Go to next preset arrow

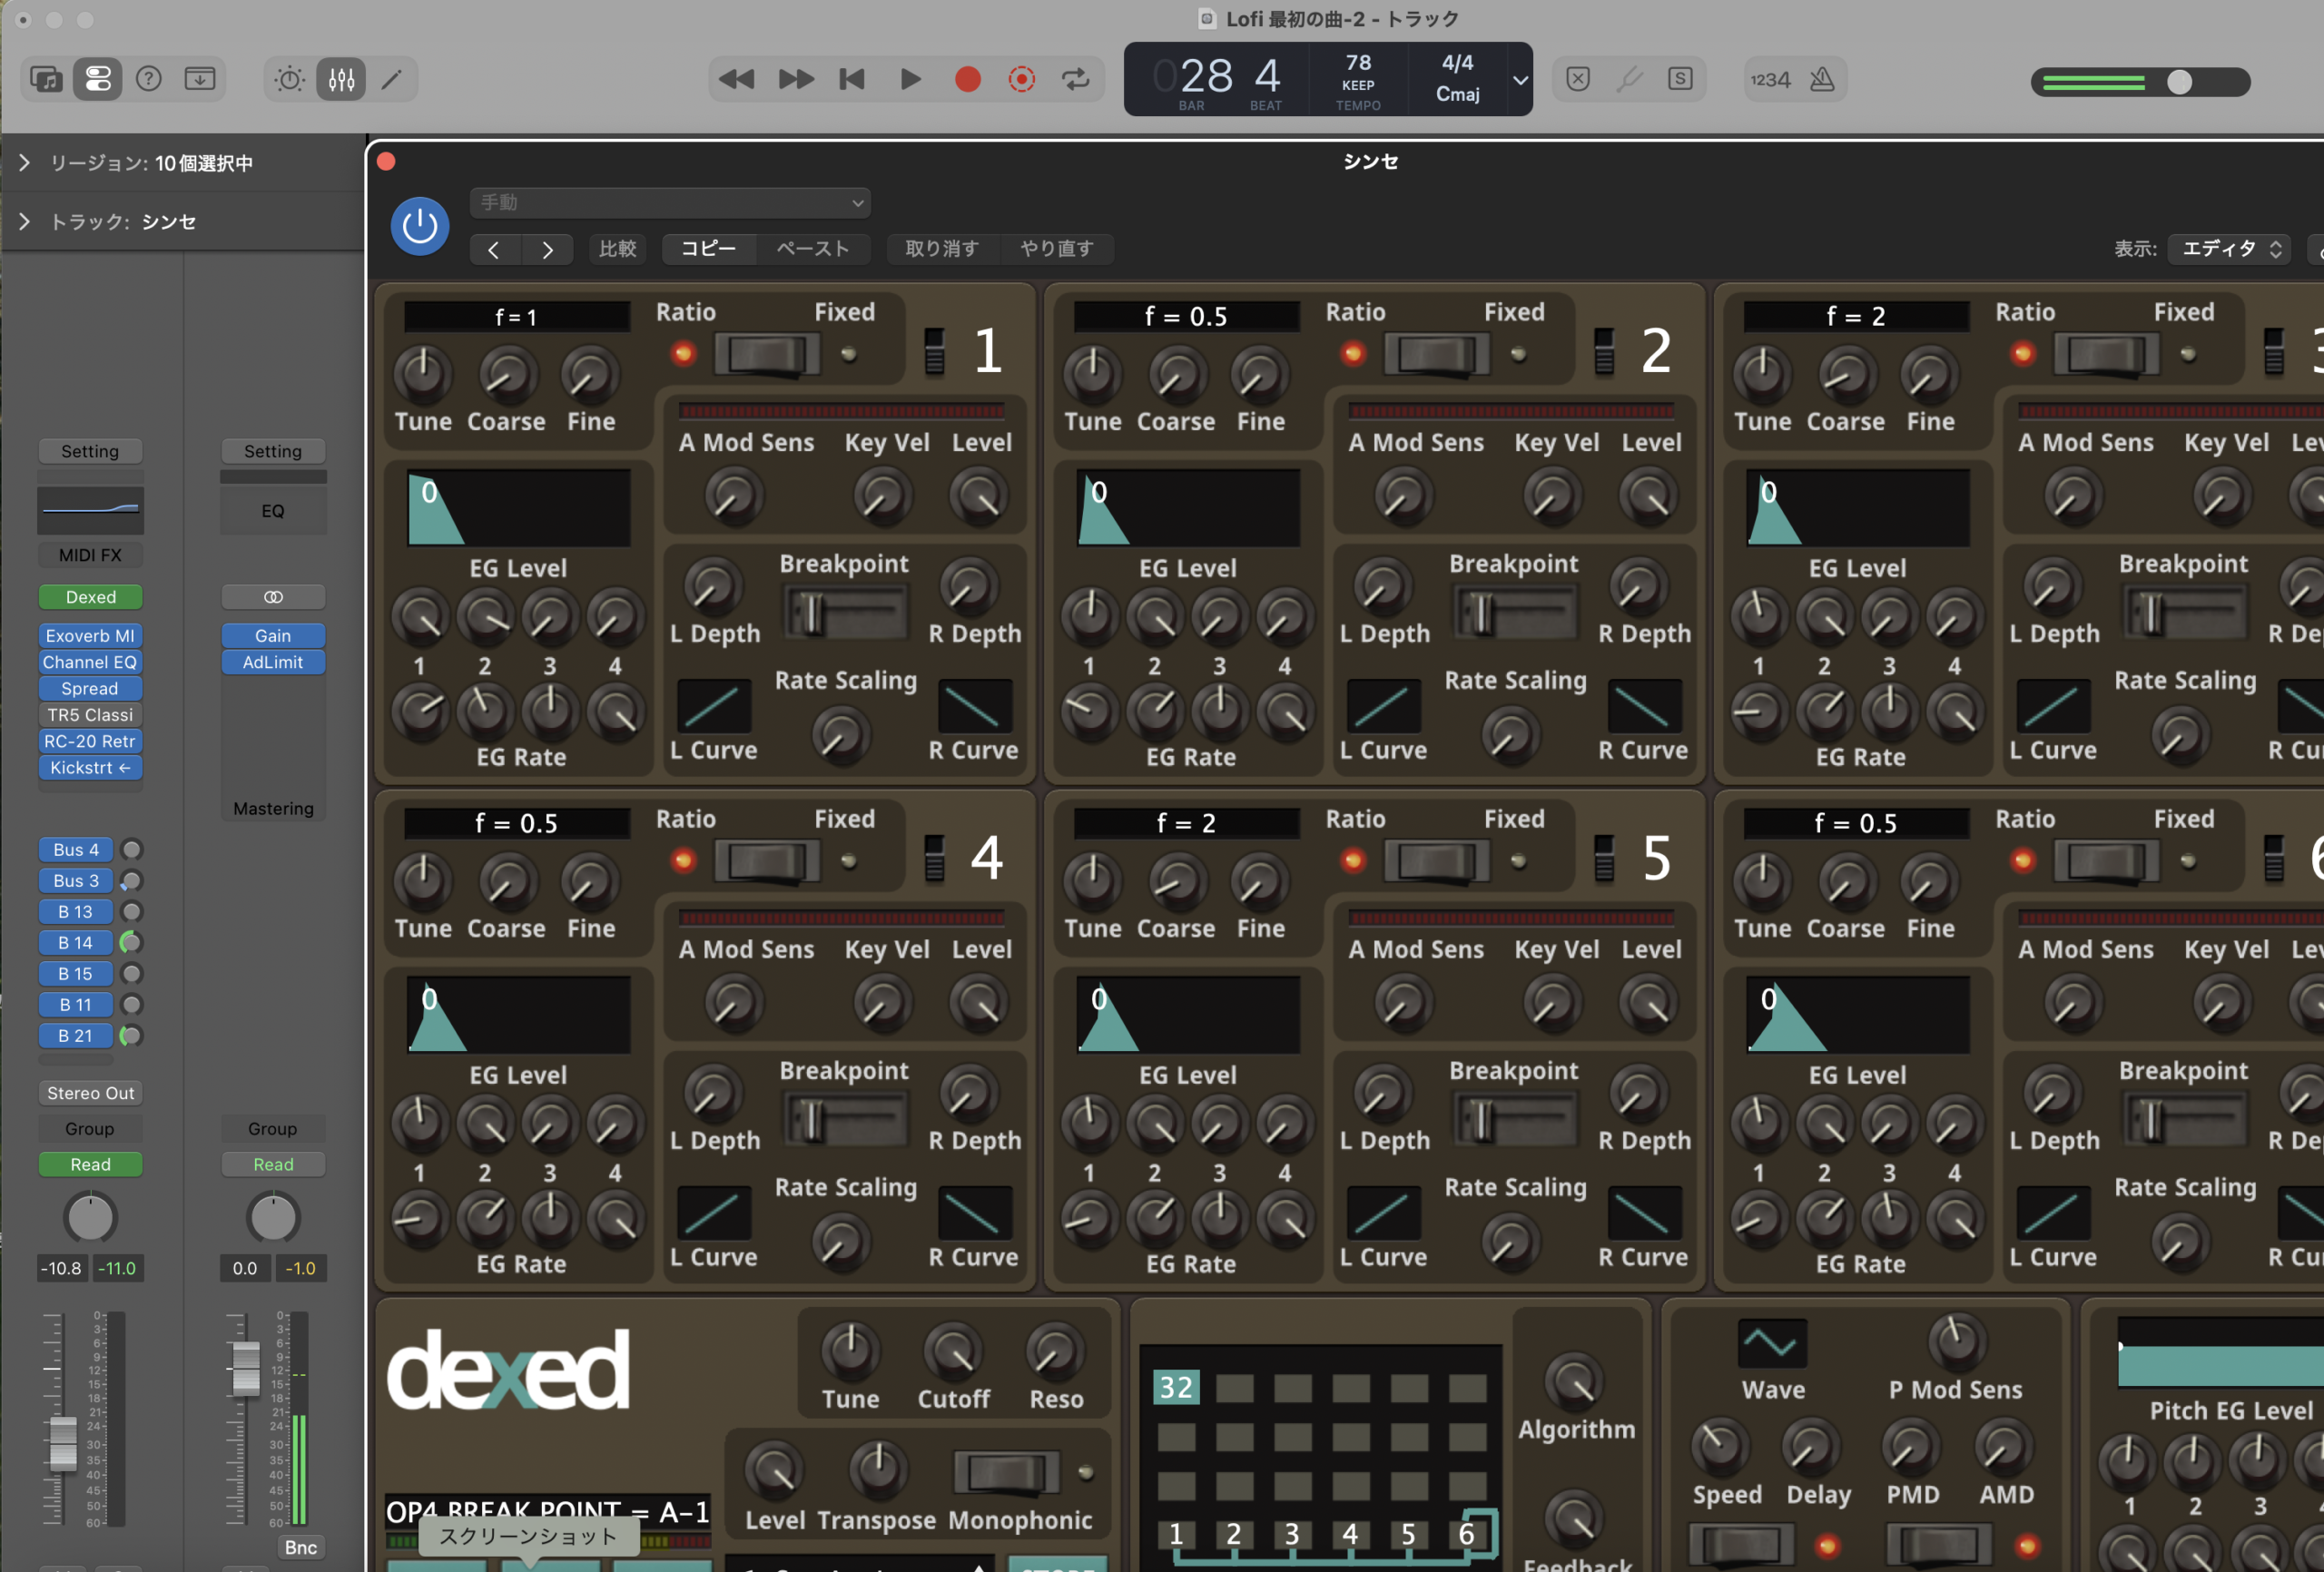coord(547,249)
